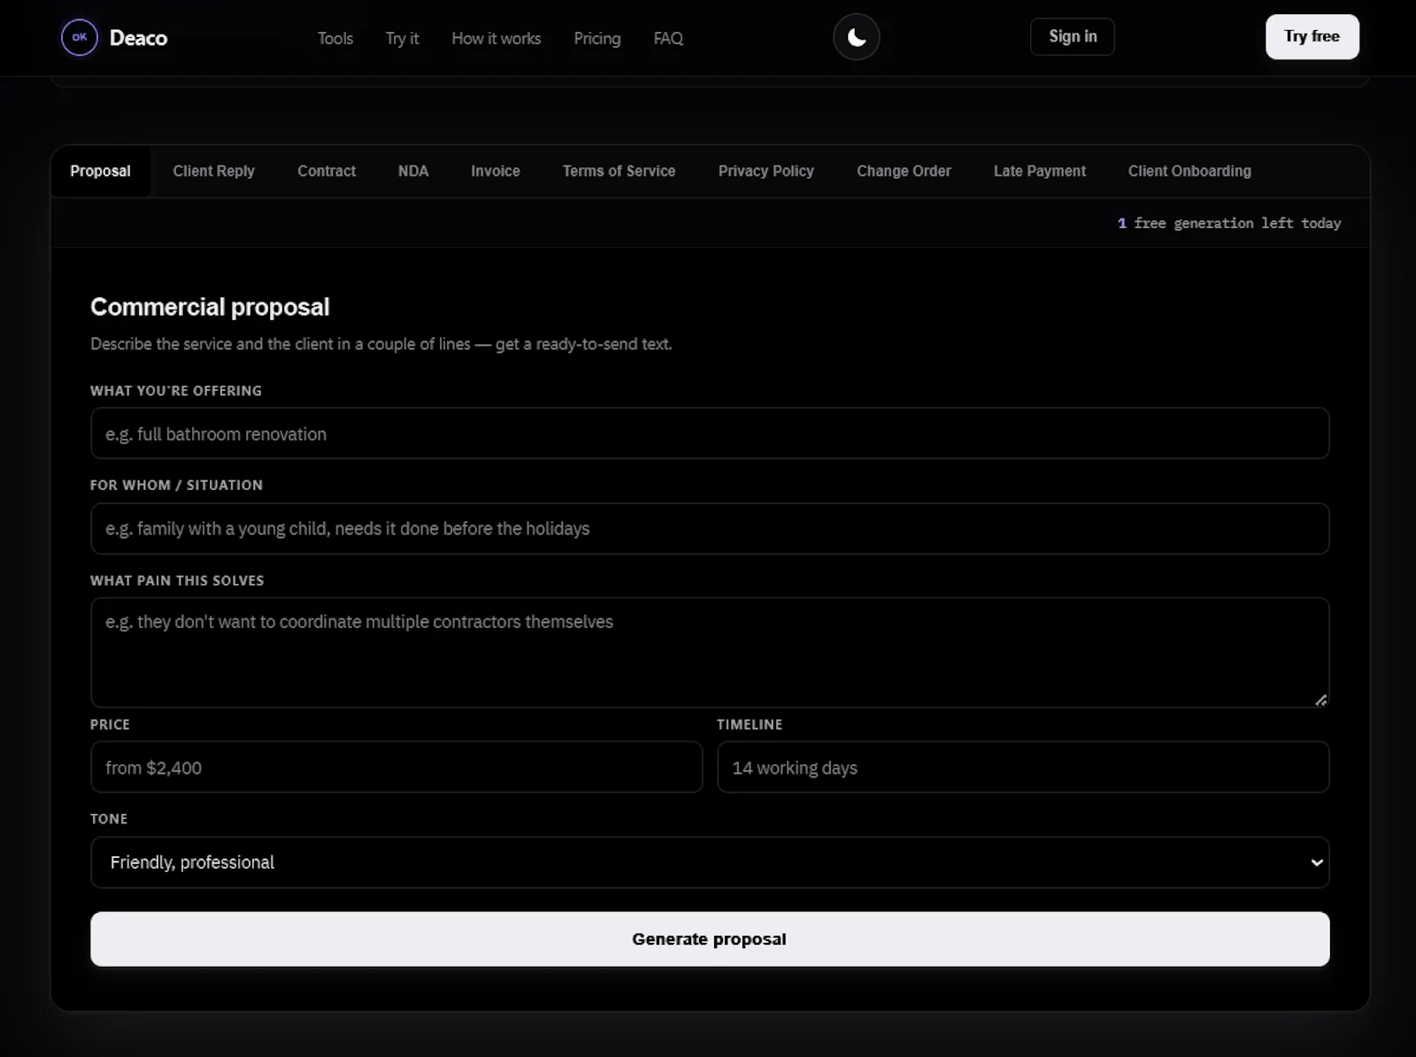Open the Tone dropdown arrow
1416x1057 pixels.
point(1317,862)
